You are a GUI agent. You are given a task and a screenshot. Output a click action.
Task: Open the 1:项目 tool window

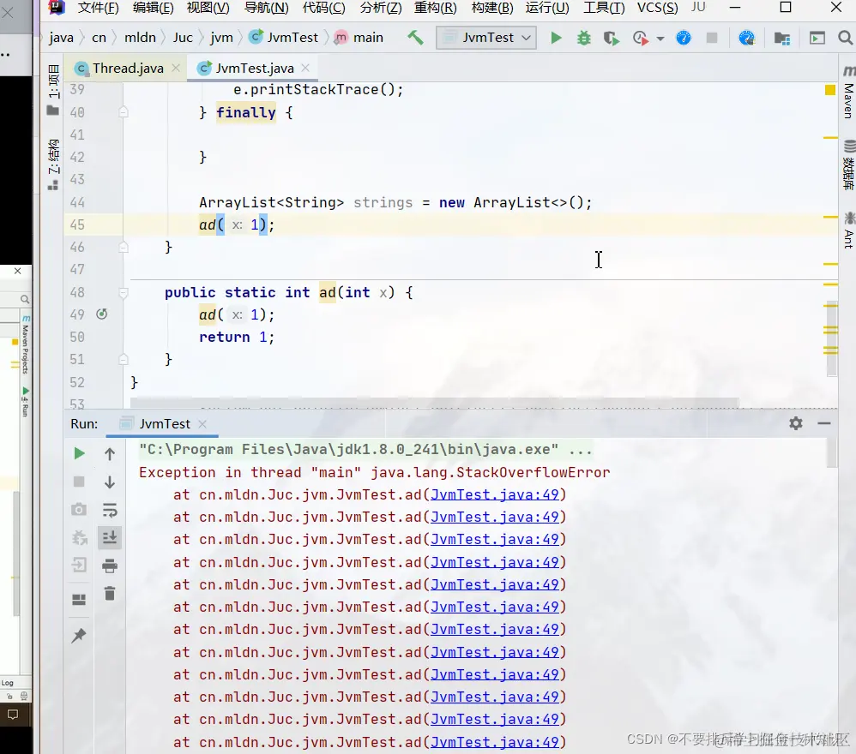[x=53, y=89]
